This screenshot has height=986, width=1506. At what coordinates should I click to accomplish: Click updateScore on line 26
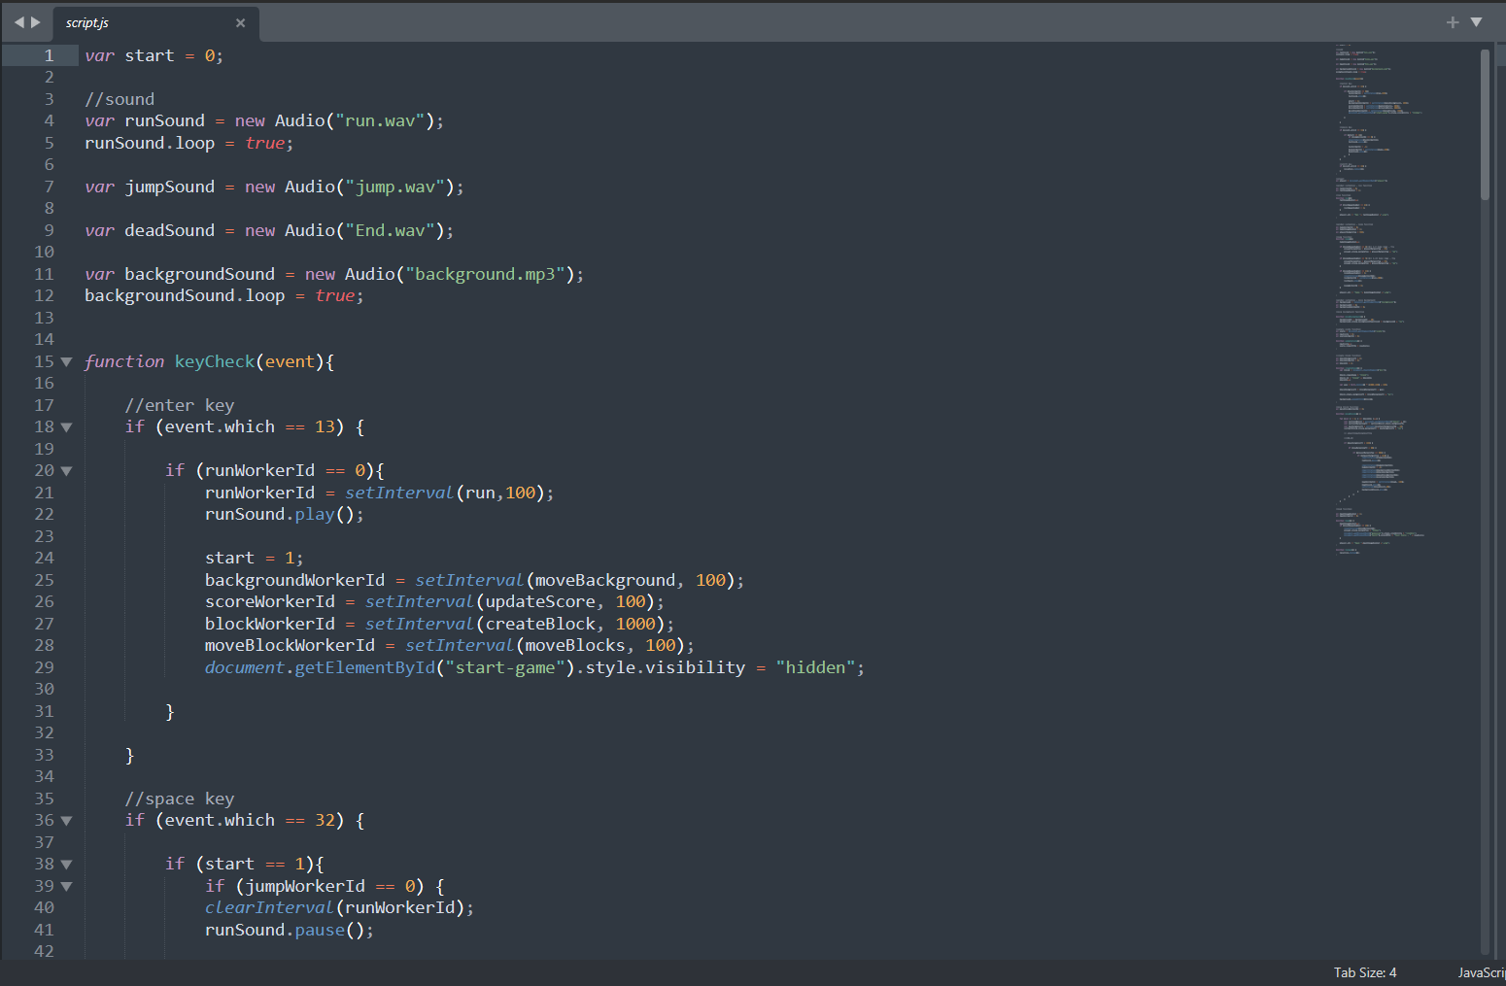pos(540,601)
